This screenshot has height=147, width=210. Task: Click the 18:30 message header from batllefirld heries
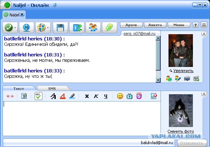[x=35, y=39]
